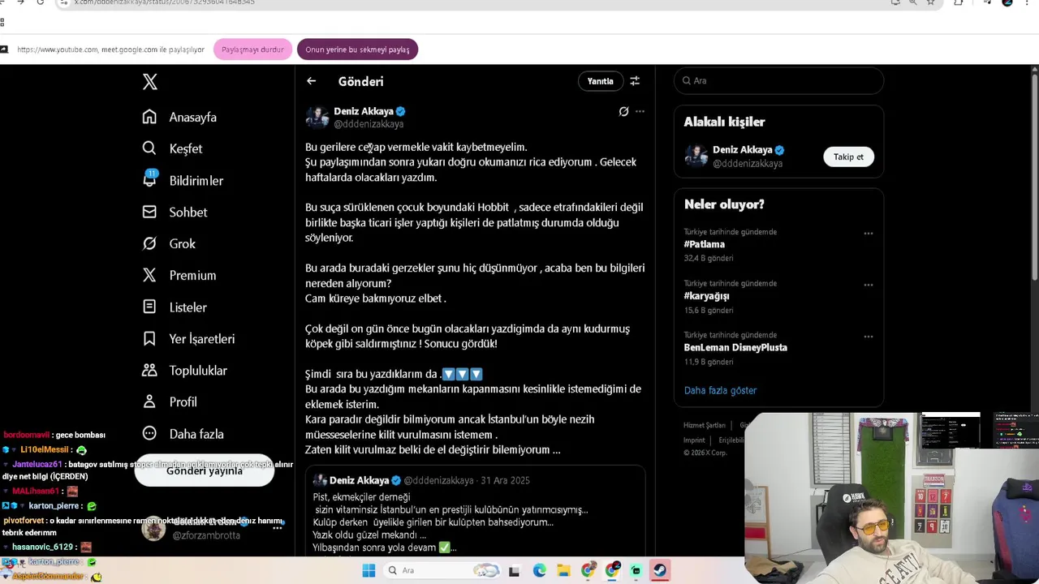Click the Gönderi yayınla button
1039x584 pixels.
click(205, 471)
